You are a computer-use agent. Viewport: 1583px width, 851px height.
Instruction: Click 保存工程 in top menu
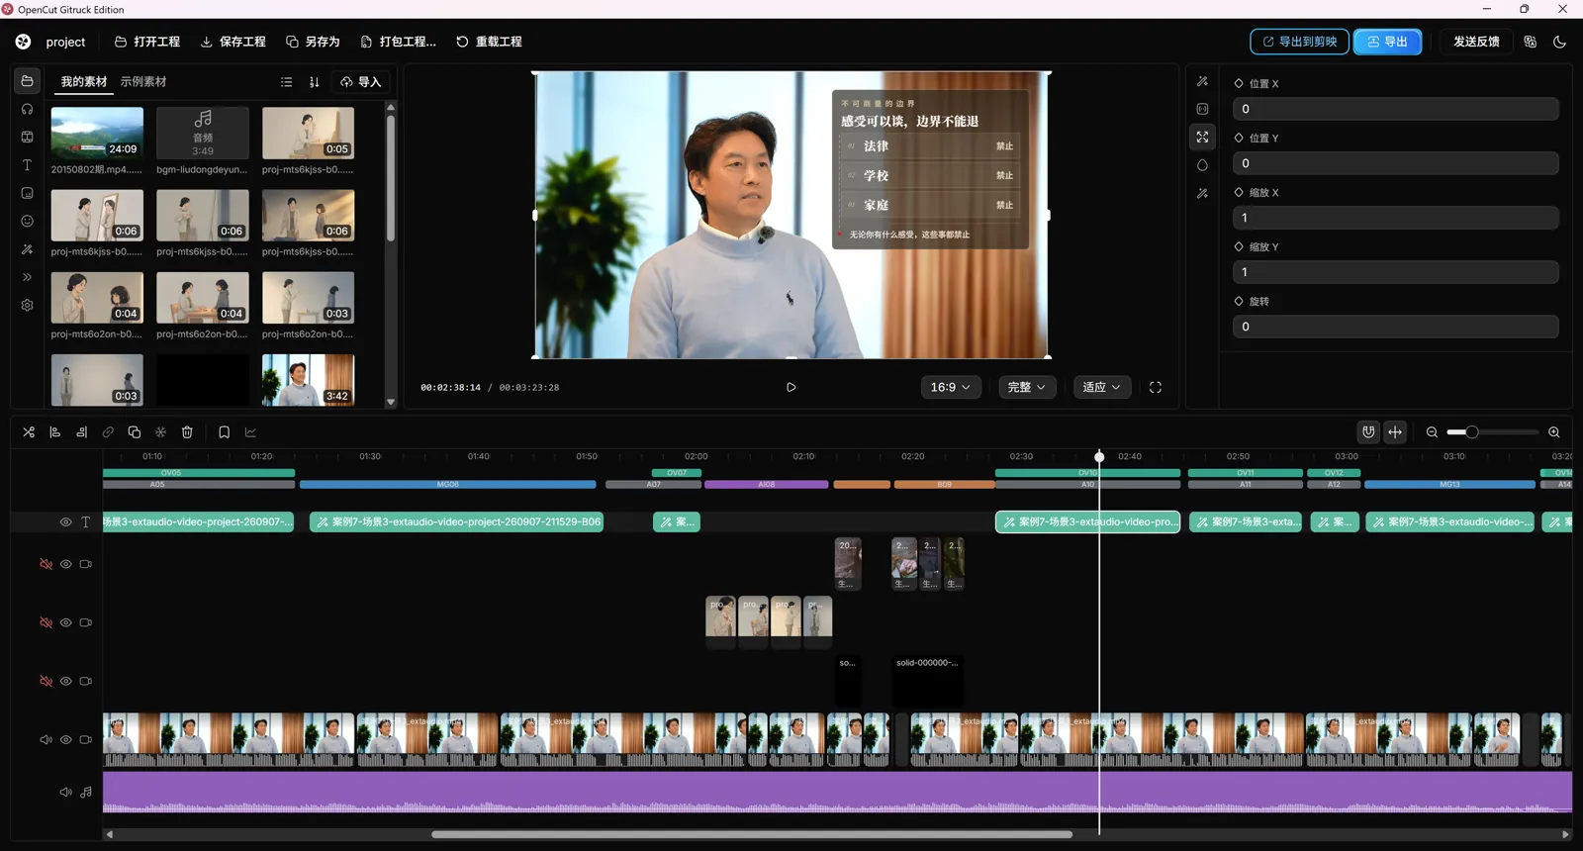pos(233,42)
